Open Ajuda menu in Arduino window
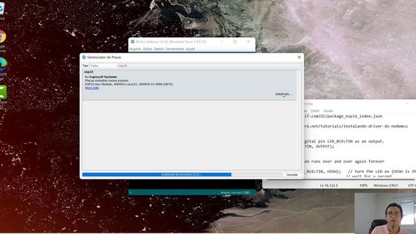The width and height of the screenshot is (416, 234). tap(190, 49)
